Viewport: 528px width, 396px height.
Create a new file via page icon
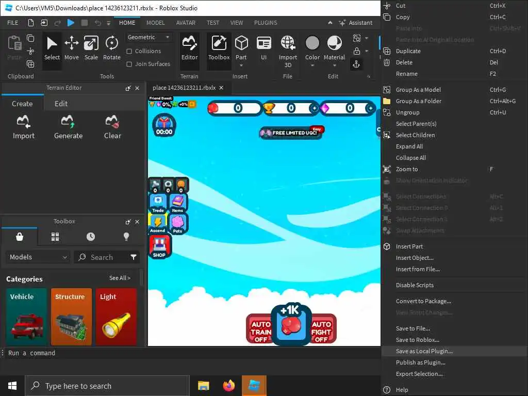(x=30, y=23)
